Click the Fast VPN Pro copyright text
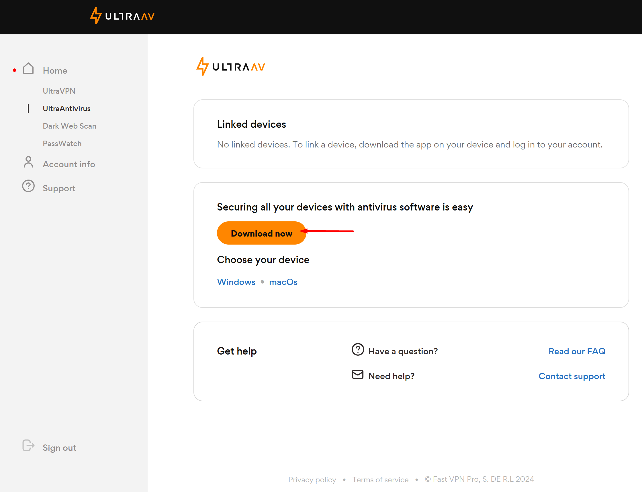 pos(479,479)
